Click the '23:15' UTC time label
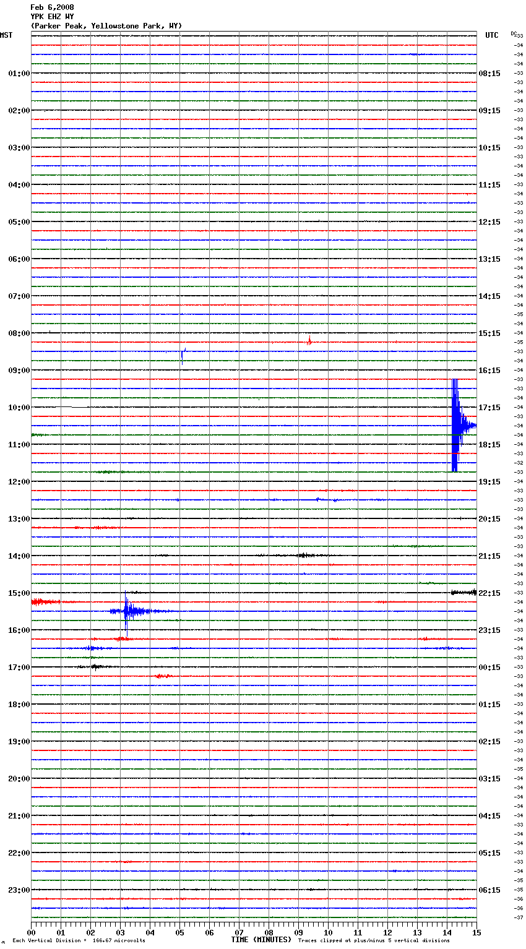The image size is (526, 949). click(x=489, y=630)
